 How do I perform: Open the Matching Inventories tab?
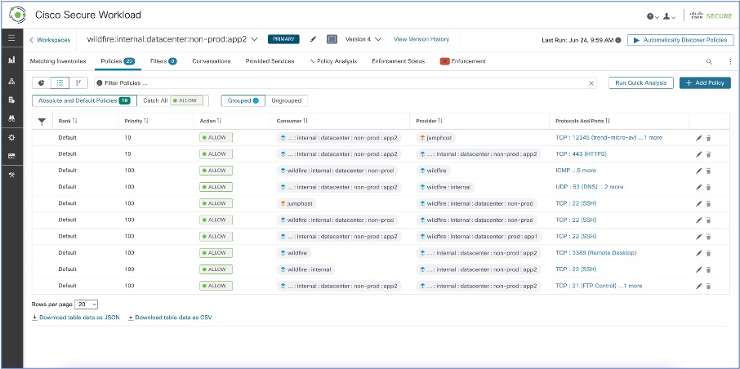58,61
